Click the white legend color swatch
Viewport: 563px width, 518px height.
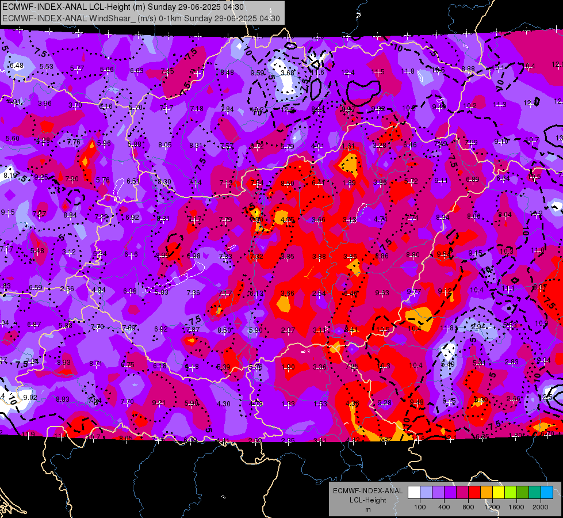pyautogui.click(x=414, y=493)
